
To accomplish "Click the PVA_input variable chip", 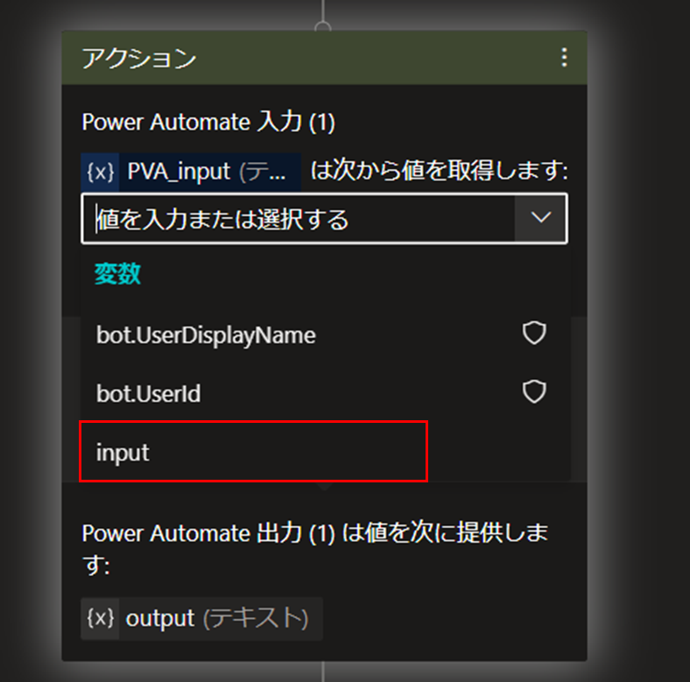I will point(191,172).
